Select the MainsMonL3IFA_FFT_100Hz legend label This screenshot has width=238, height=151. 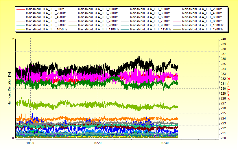pyautogui.click(x=98, y=9)
